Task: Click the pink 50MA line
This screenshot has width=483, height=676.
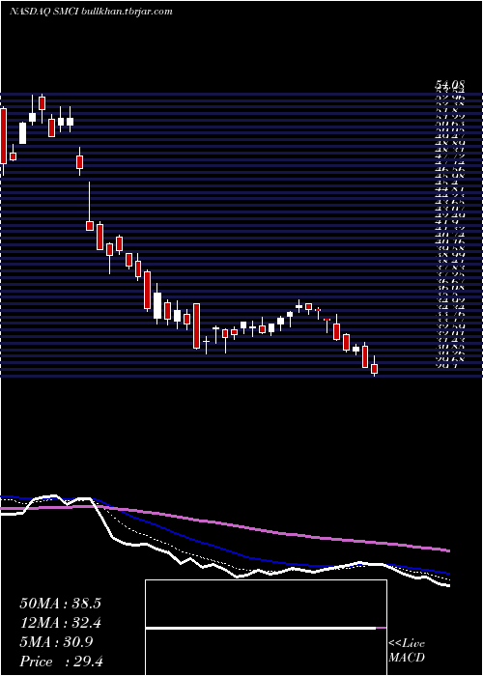Action: coord(224,523)
